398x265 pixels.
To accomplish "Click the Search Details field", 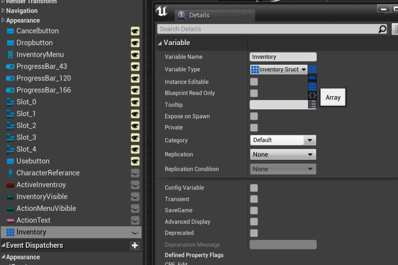I will point(272,29).
